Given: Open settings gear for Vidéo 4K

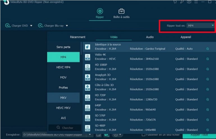Looking at the screenshot, I should pyautogui.click(x=208, y=59).
